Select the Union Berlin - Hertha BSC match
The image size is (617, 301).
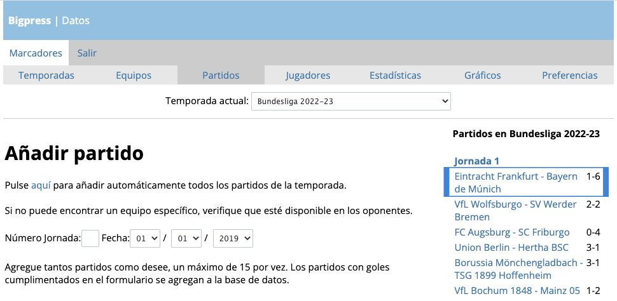pyautogui.click(x=511, y=247)
